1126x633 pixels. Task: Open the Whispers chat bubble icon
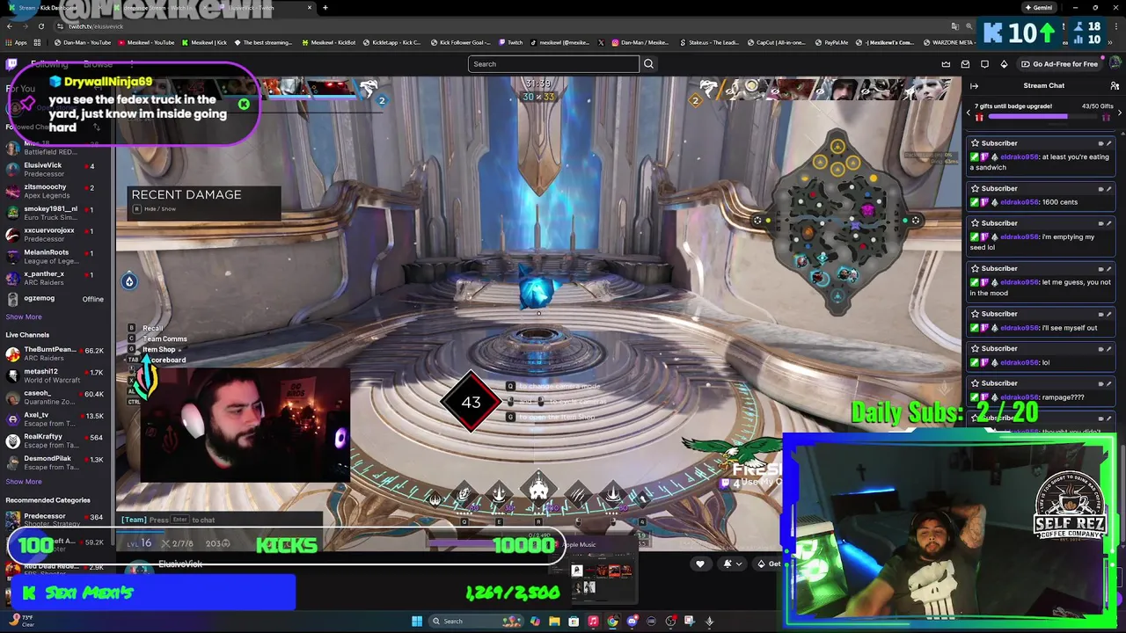984,64
